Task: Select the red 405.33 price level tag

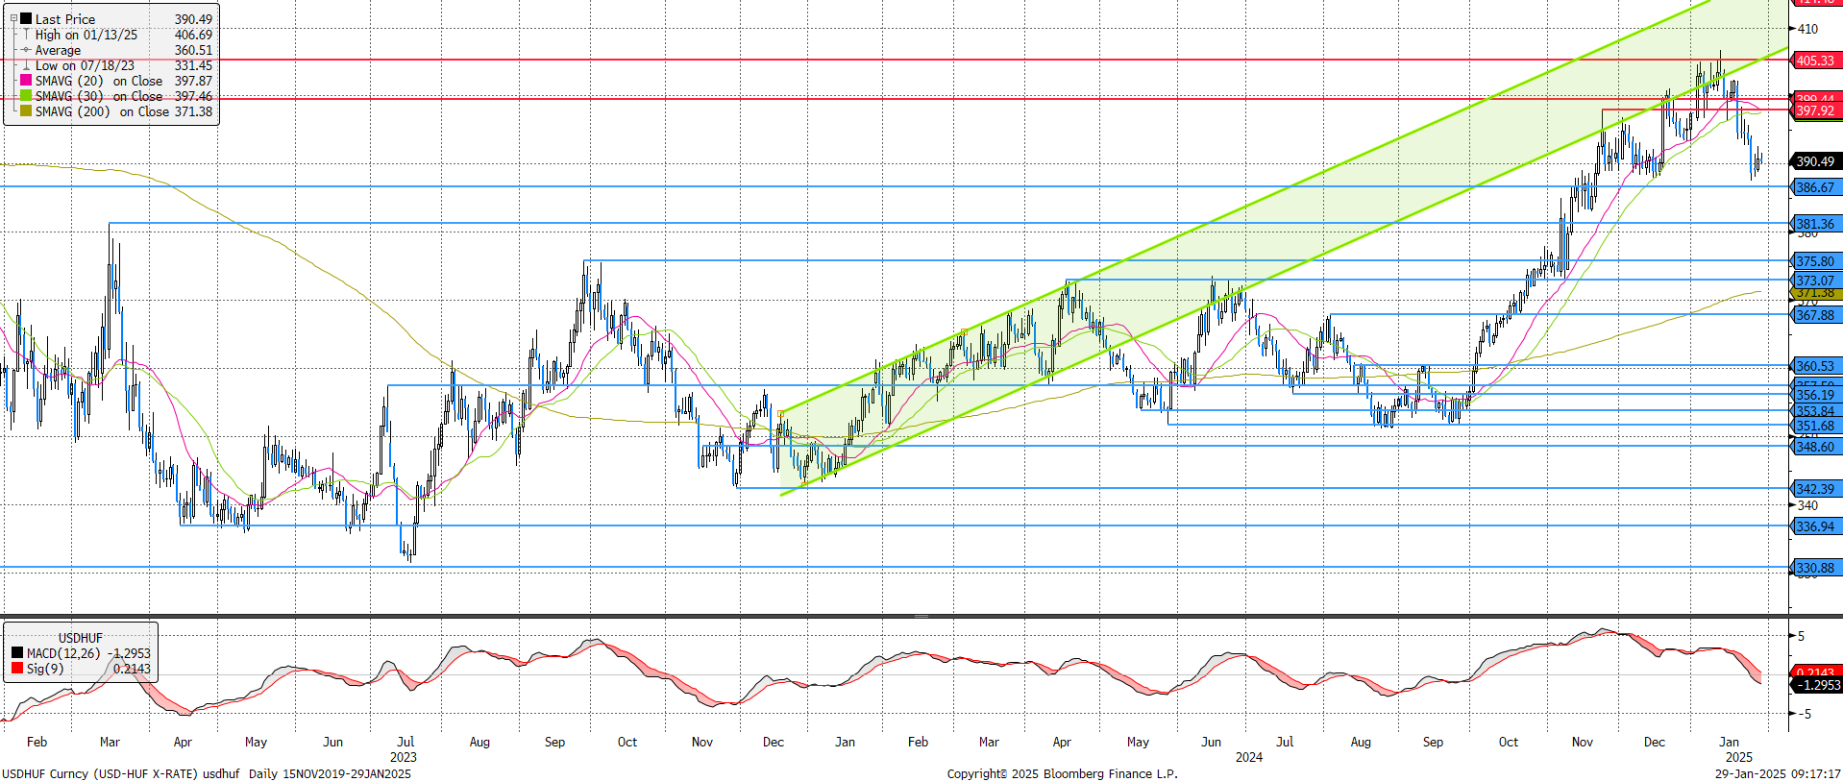Action: (1816, 60)
